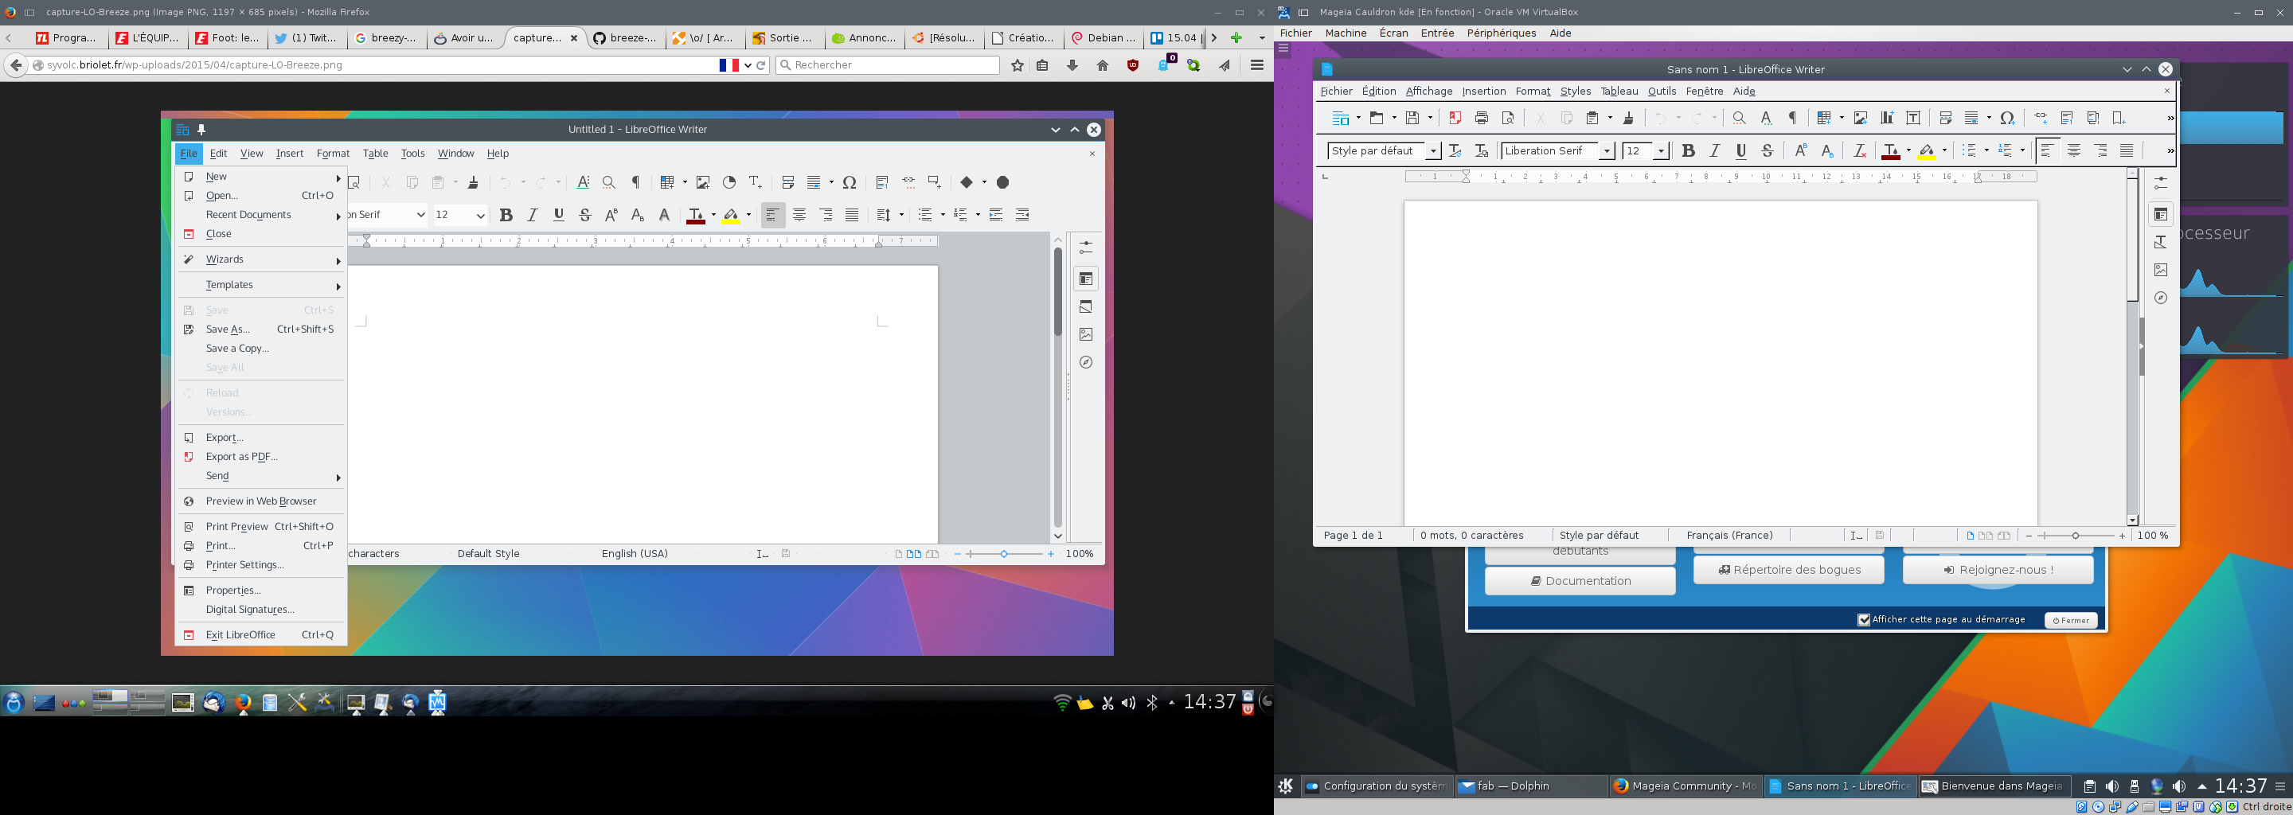Click the Documentation button in Bienvenue window
This screenshot has height=815, width=2293.
point(1580,581)
